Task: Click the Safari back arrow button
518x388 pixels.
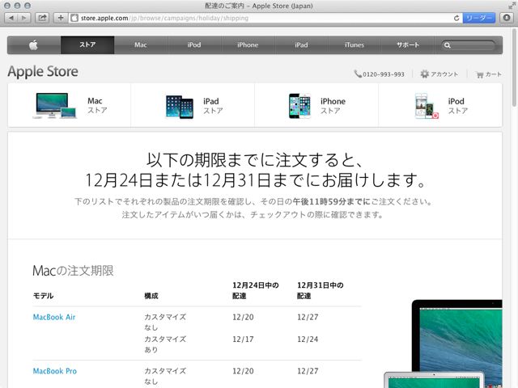Action: (x=11, y=18)
